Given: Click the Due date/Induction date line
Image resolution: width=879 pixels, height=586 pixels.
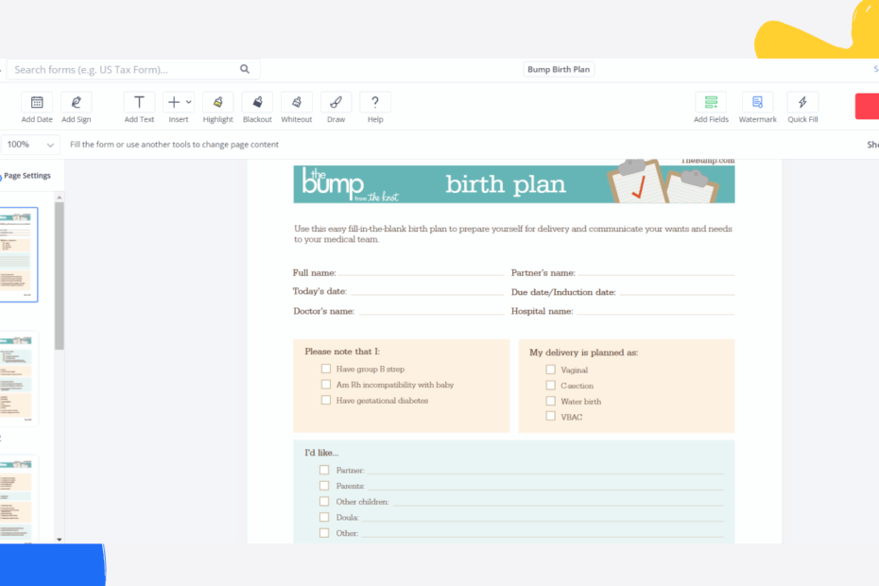Looking at the screenshot, I should coord(677,292).
